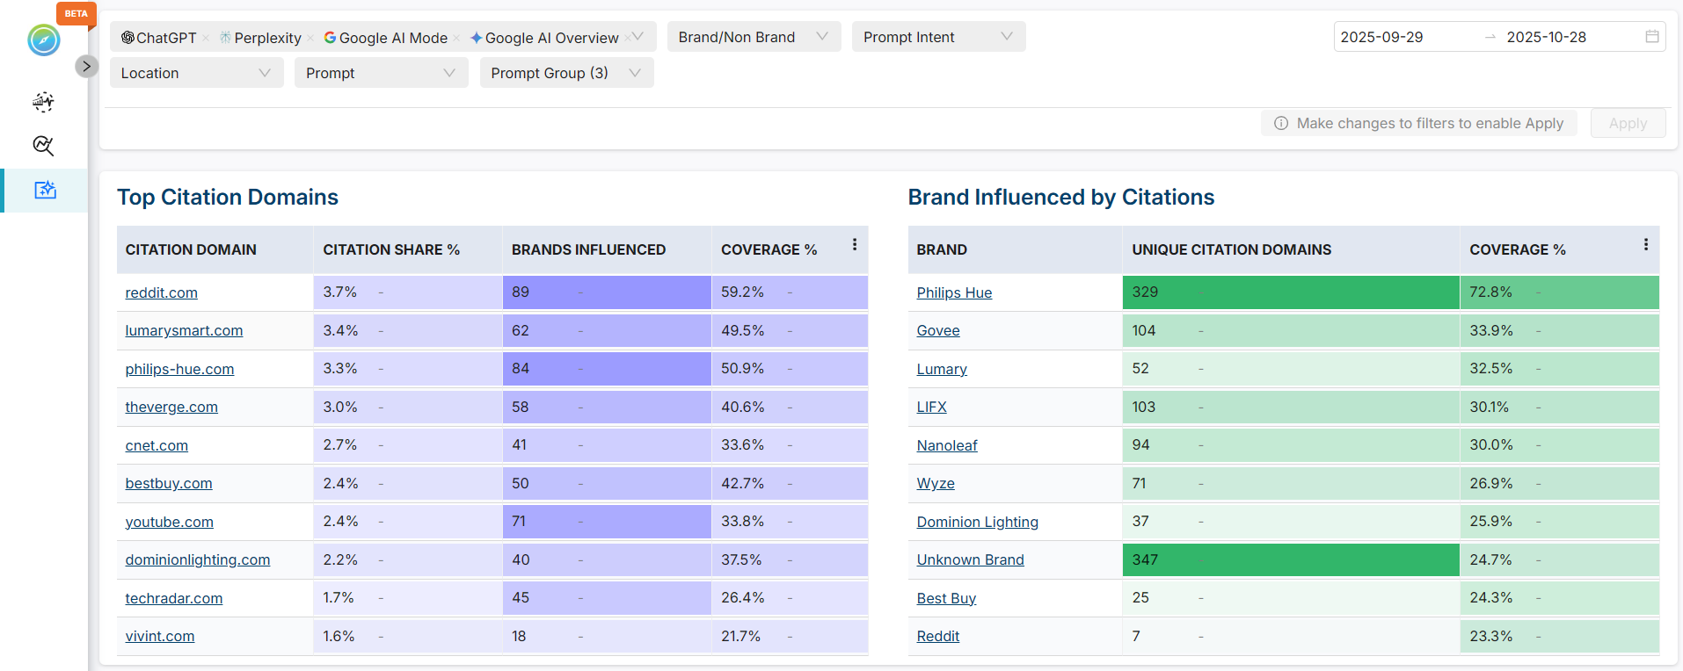Open Brand Influenced by Citations kebab menu
Image resolution: width=1683 pixels, height=671 pixels.
1645,245
